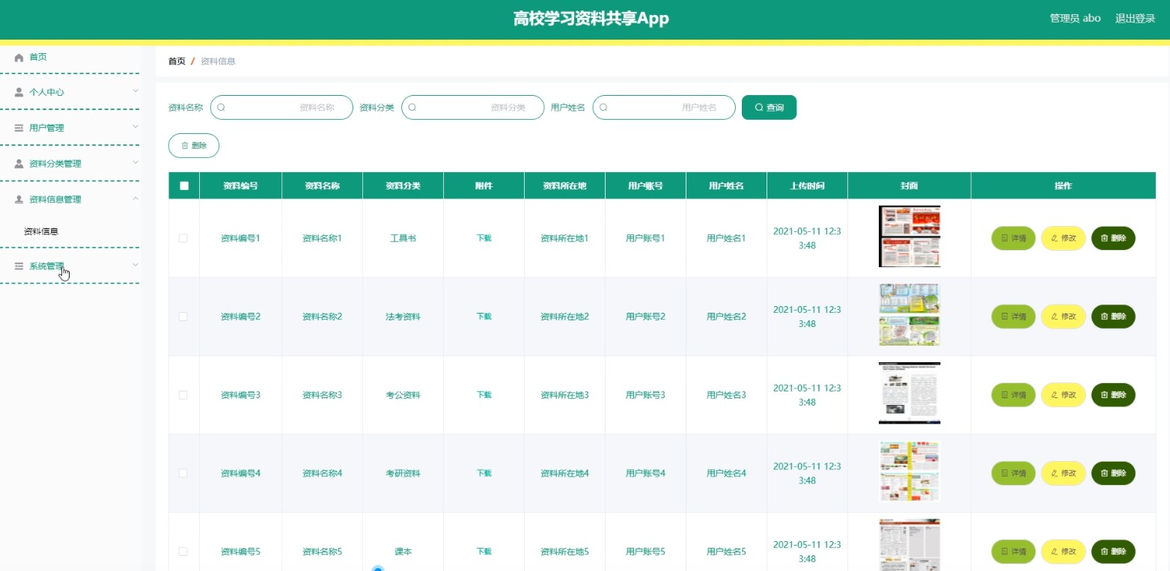Viewport: 1170px width, 571px height.
Task: Click the 查询 search button
Action: pyautogui.click(x=769, y=108)
